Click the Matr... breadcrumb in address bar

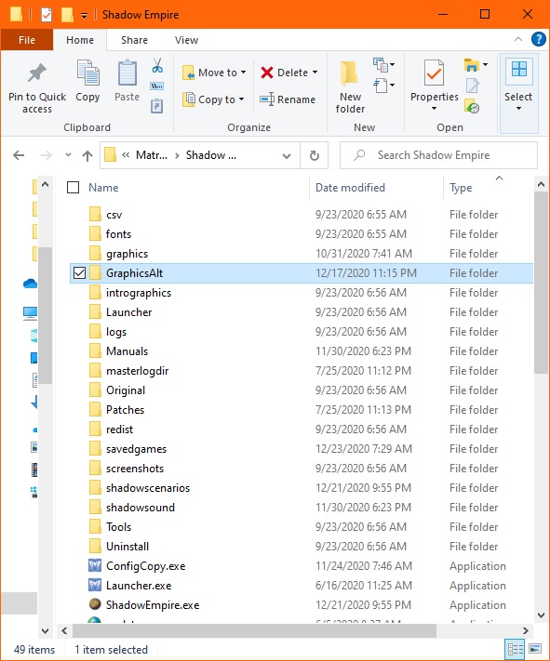click(152, 155)
